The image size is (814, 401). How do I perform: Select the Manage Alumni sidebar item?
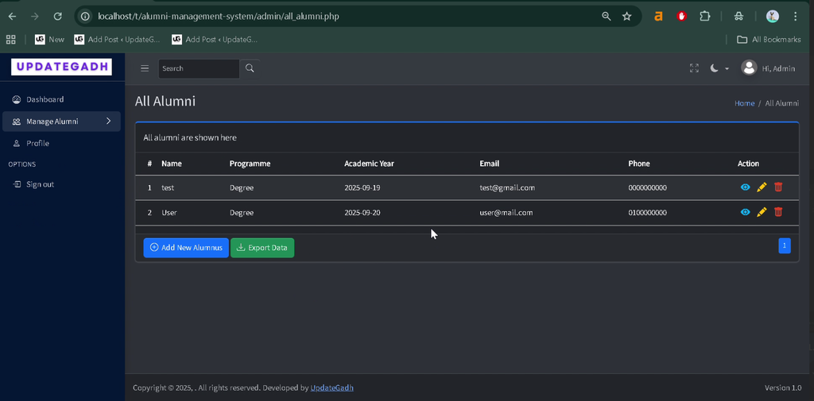pos(61,121)
